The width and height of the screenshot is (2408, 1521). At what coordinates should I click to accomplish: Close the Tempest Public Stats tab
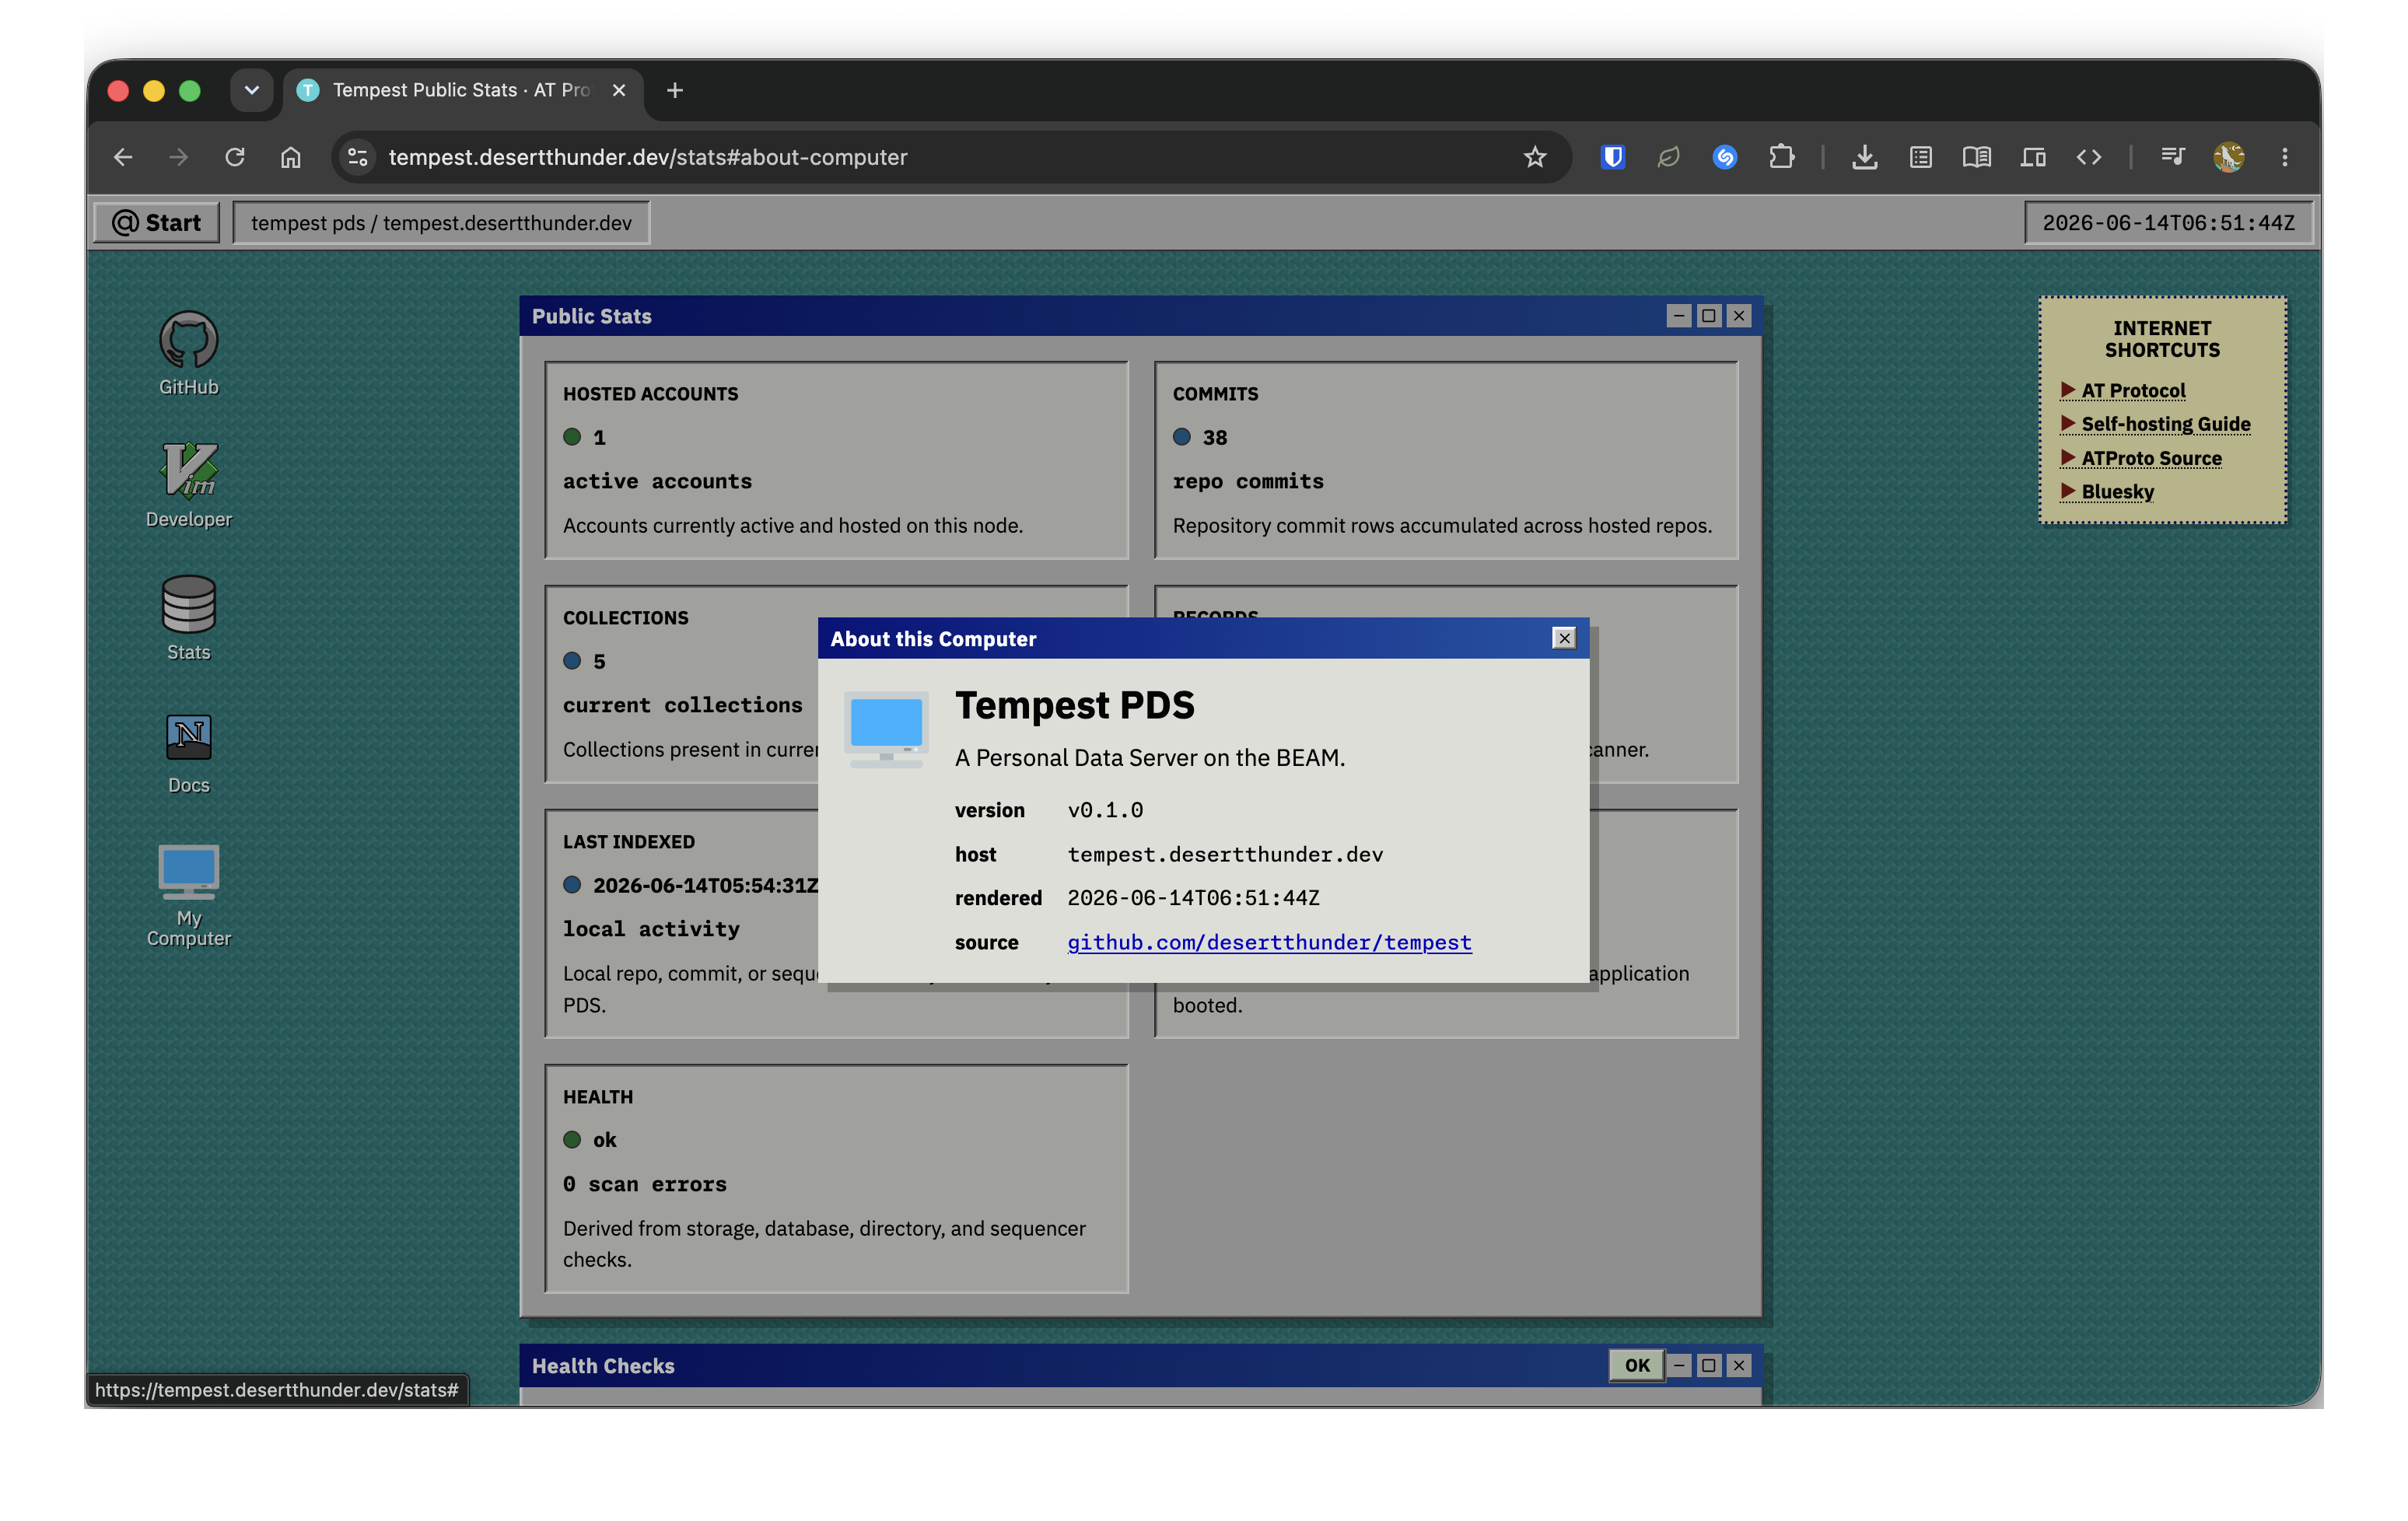point(619,90)
